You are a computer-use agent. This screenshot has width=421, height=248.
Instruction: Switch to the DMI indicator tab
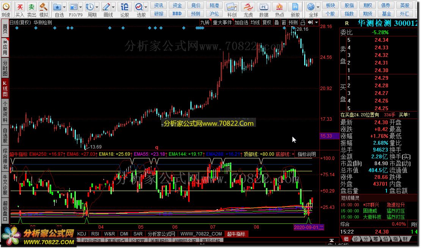[124, 234]
